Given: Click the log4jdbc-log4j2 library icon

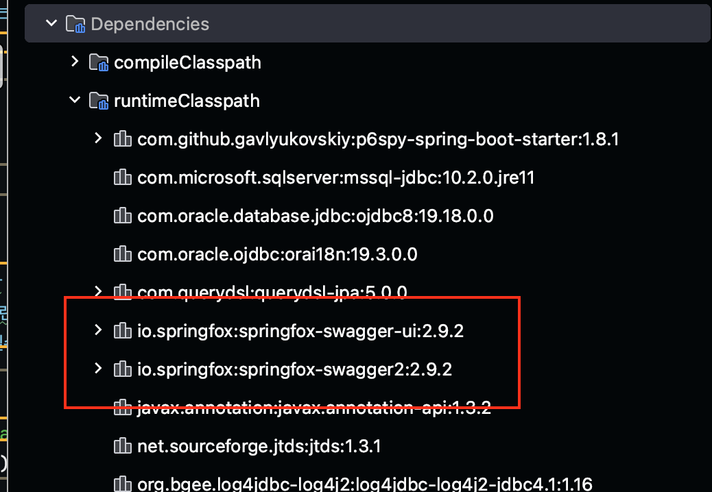Looking at the screenshot, I should 123,483.
